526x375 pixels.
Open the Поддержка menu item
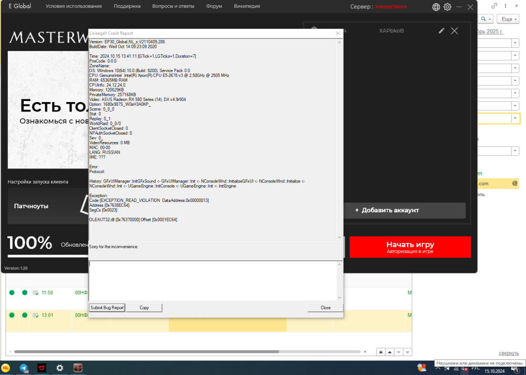pos(127,6)
